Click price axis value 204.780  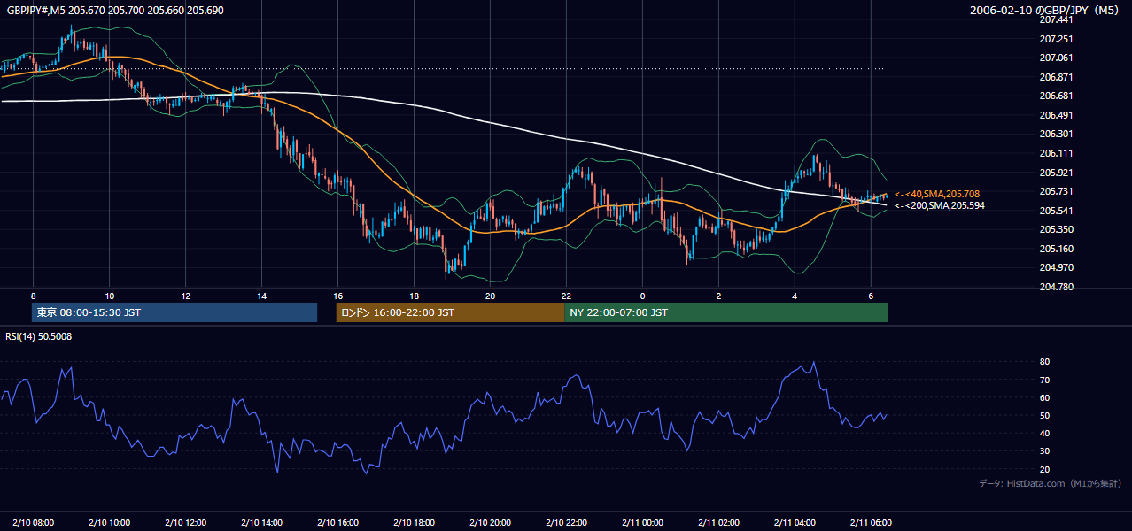click(x=1055, y=287)
